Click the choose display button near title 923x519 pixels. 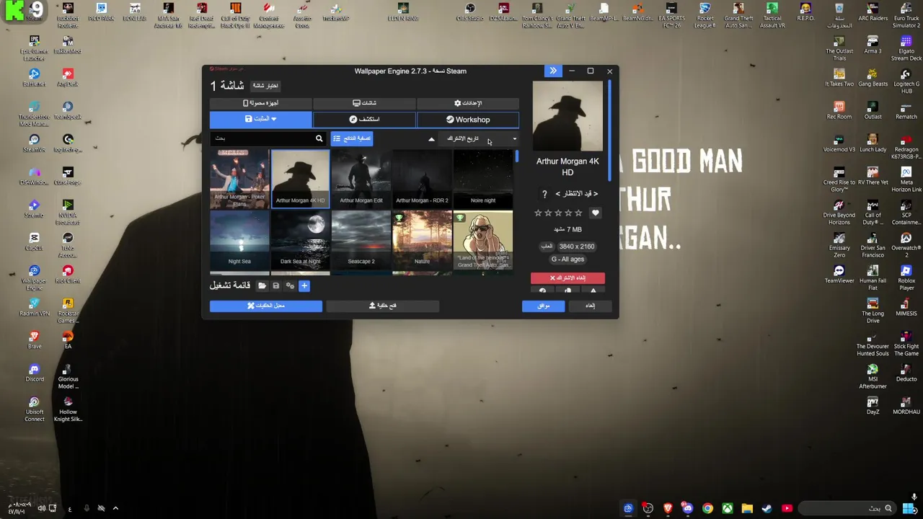point(265,86)
